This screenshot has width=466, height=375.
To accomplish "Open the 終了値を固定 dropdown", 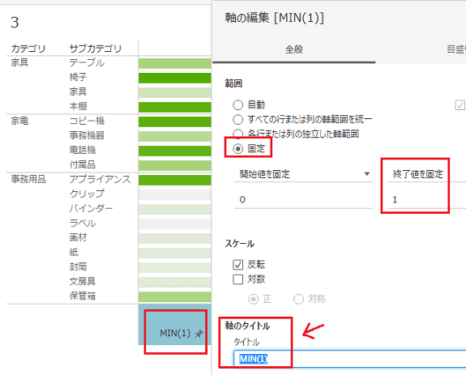I will click(426, 174).
